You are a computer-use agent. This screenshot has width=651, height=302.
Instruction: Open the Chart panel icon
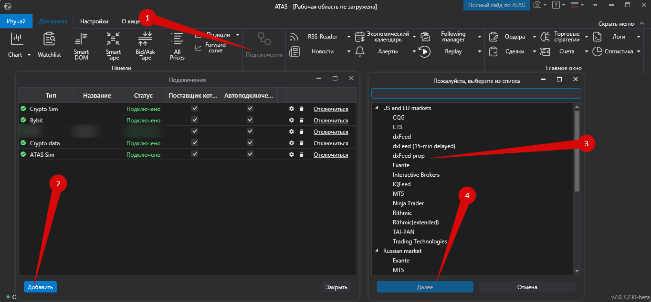click(17, 39)
